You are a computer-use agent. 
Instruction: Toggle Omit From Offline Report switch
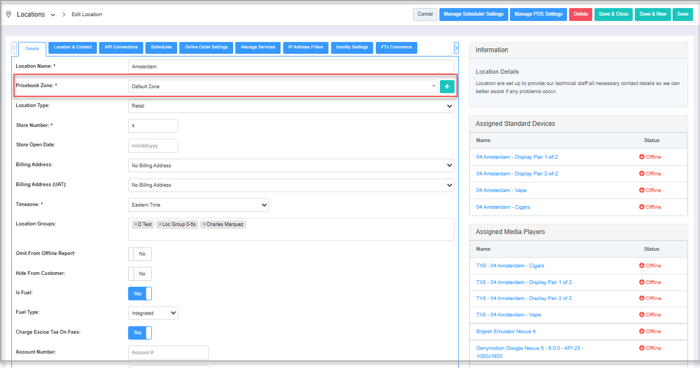[140, 254]
